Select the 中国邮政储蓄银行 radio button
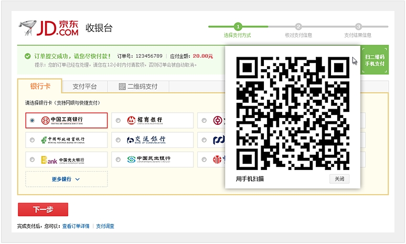Screen dimensions: 406x244 (x=32, y=140)
